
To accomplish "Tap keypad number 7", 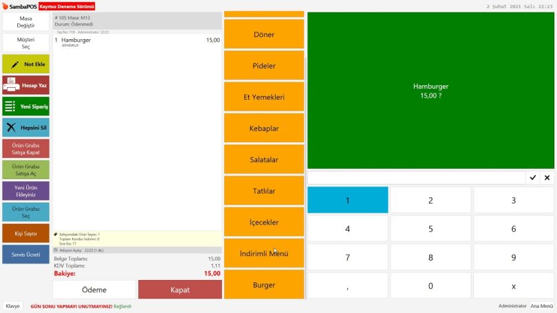I will [x=347, y=257].
